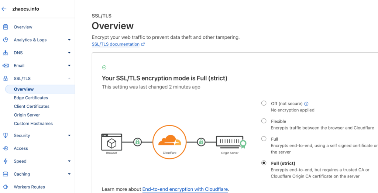Expand the Analytics & Logs dropdown arrow
Image resolution: width=378 pixels, height=193 pixels.
click(69, 40)
